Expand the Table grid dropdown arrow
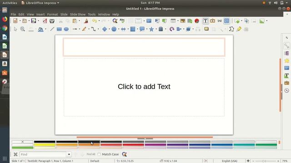The height and width of the screenshot is (163, 291). [x=178, y=21]
